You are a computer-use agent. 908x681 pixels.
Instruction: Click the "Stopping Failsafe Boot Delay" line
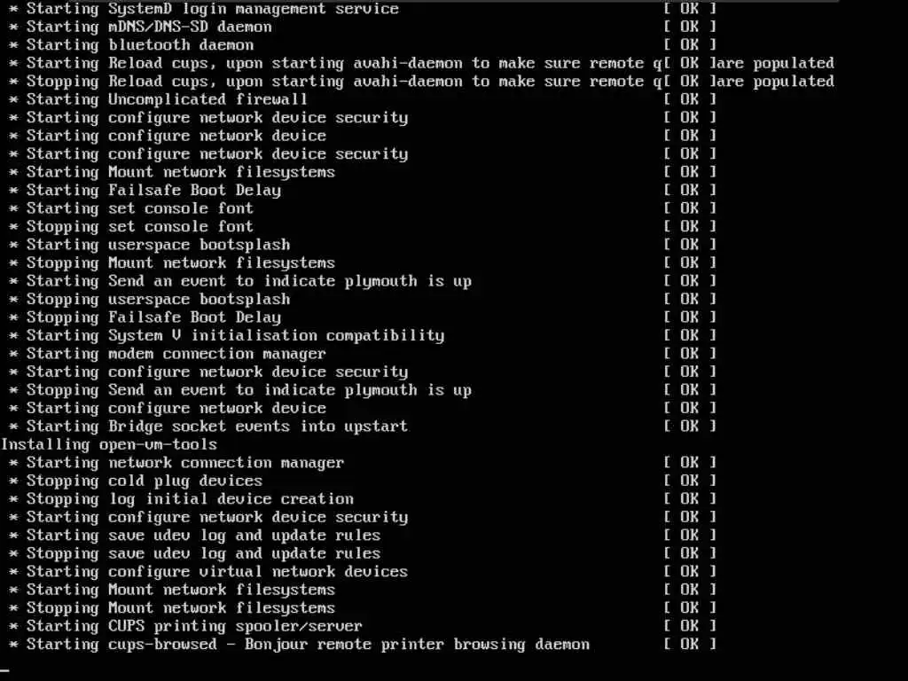point(153,317)
